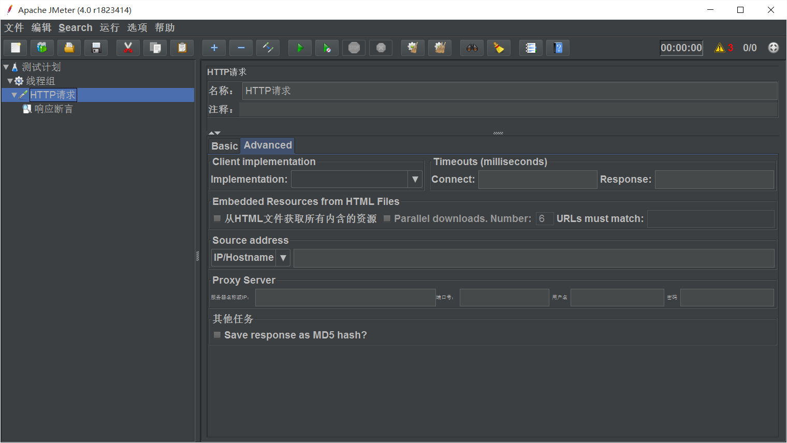This screenshot has height=443, width=787.
Task: Click the panel collapse arrows above tabs
Action: point(214,133)
